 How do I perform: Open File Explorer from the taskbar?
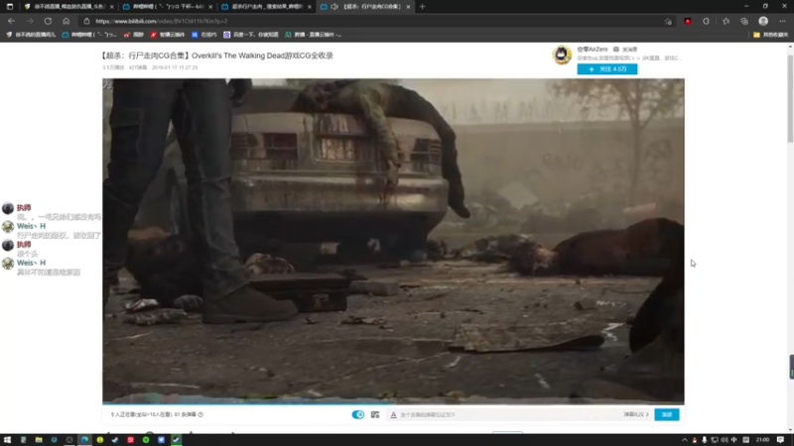tap(39, 440)
